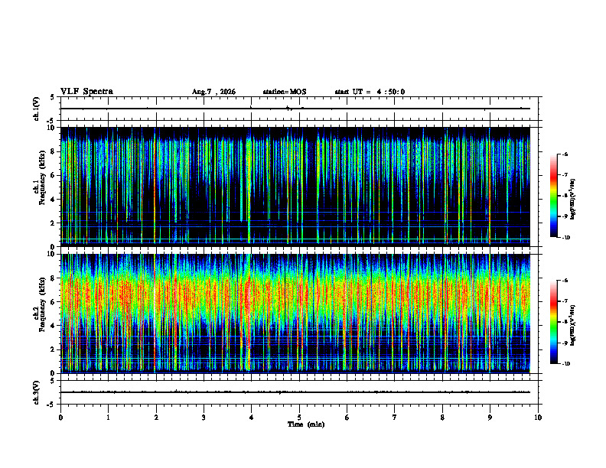Select the date text "Aug.7 , 2026"

[x=213, y=92]
